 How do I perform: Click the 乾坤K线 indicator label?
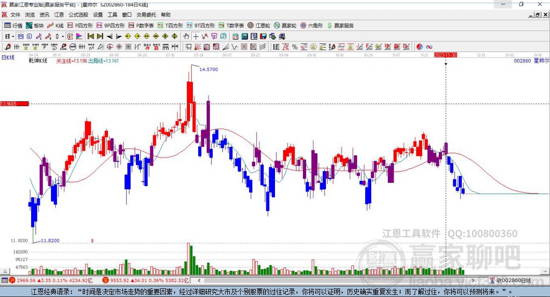[38, 61]
